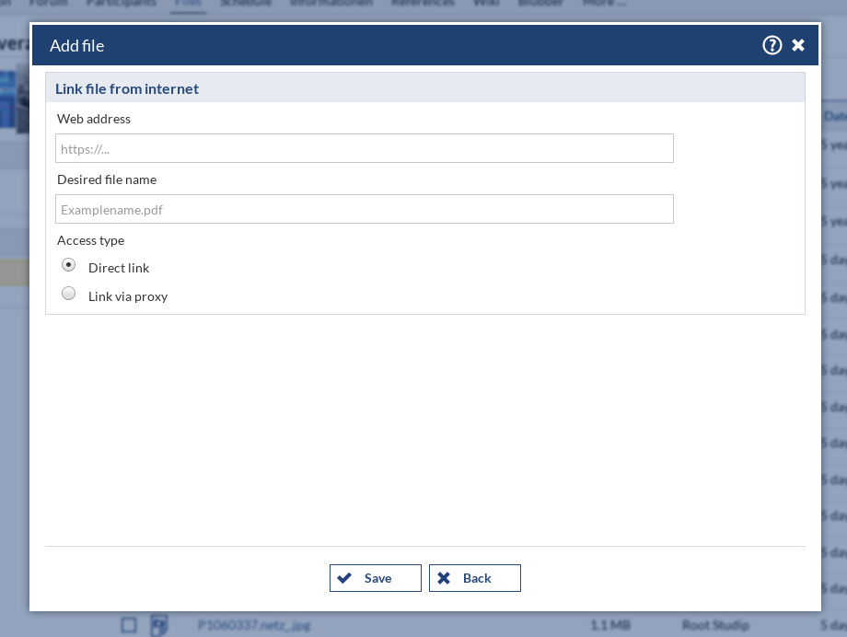Expand the More… navigation item
This screenshot has height=637, width=847.
[604, 4]
